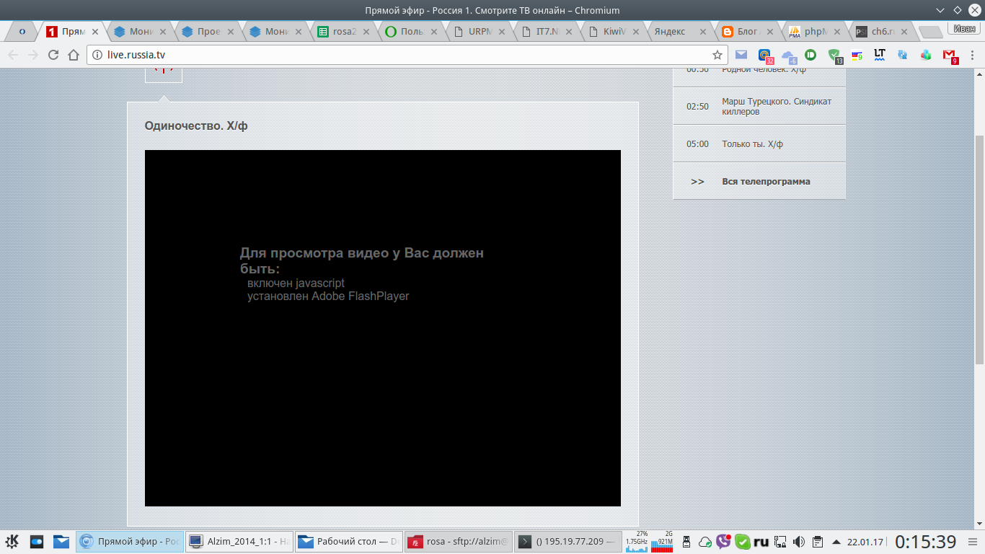
Task: Open the Вся телепрограмма link
Action: pos(766,182)
